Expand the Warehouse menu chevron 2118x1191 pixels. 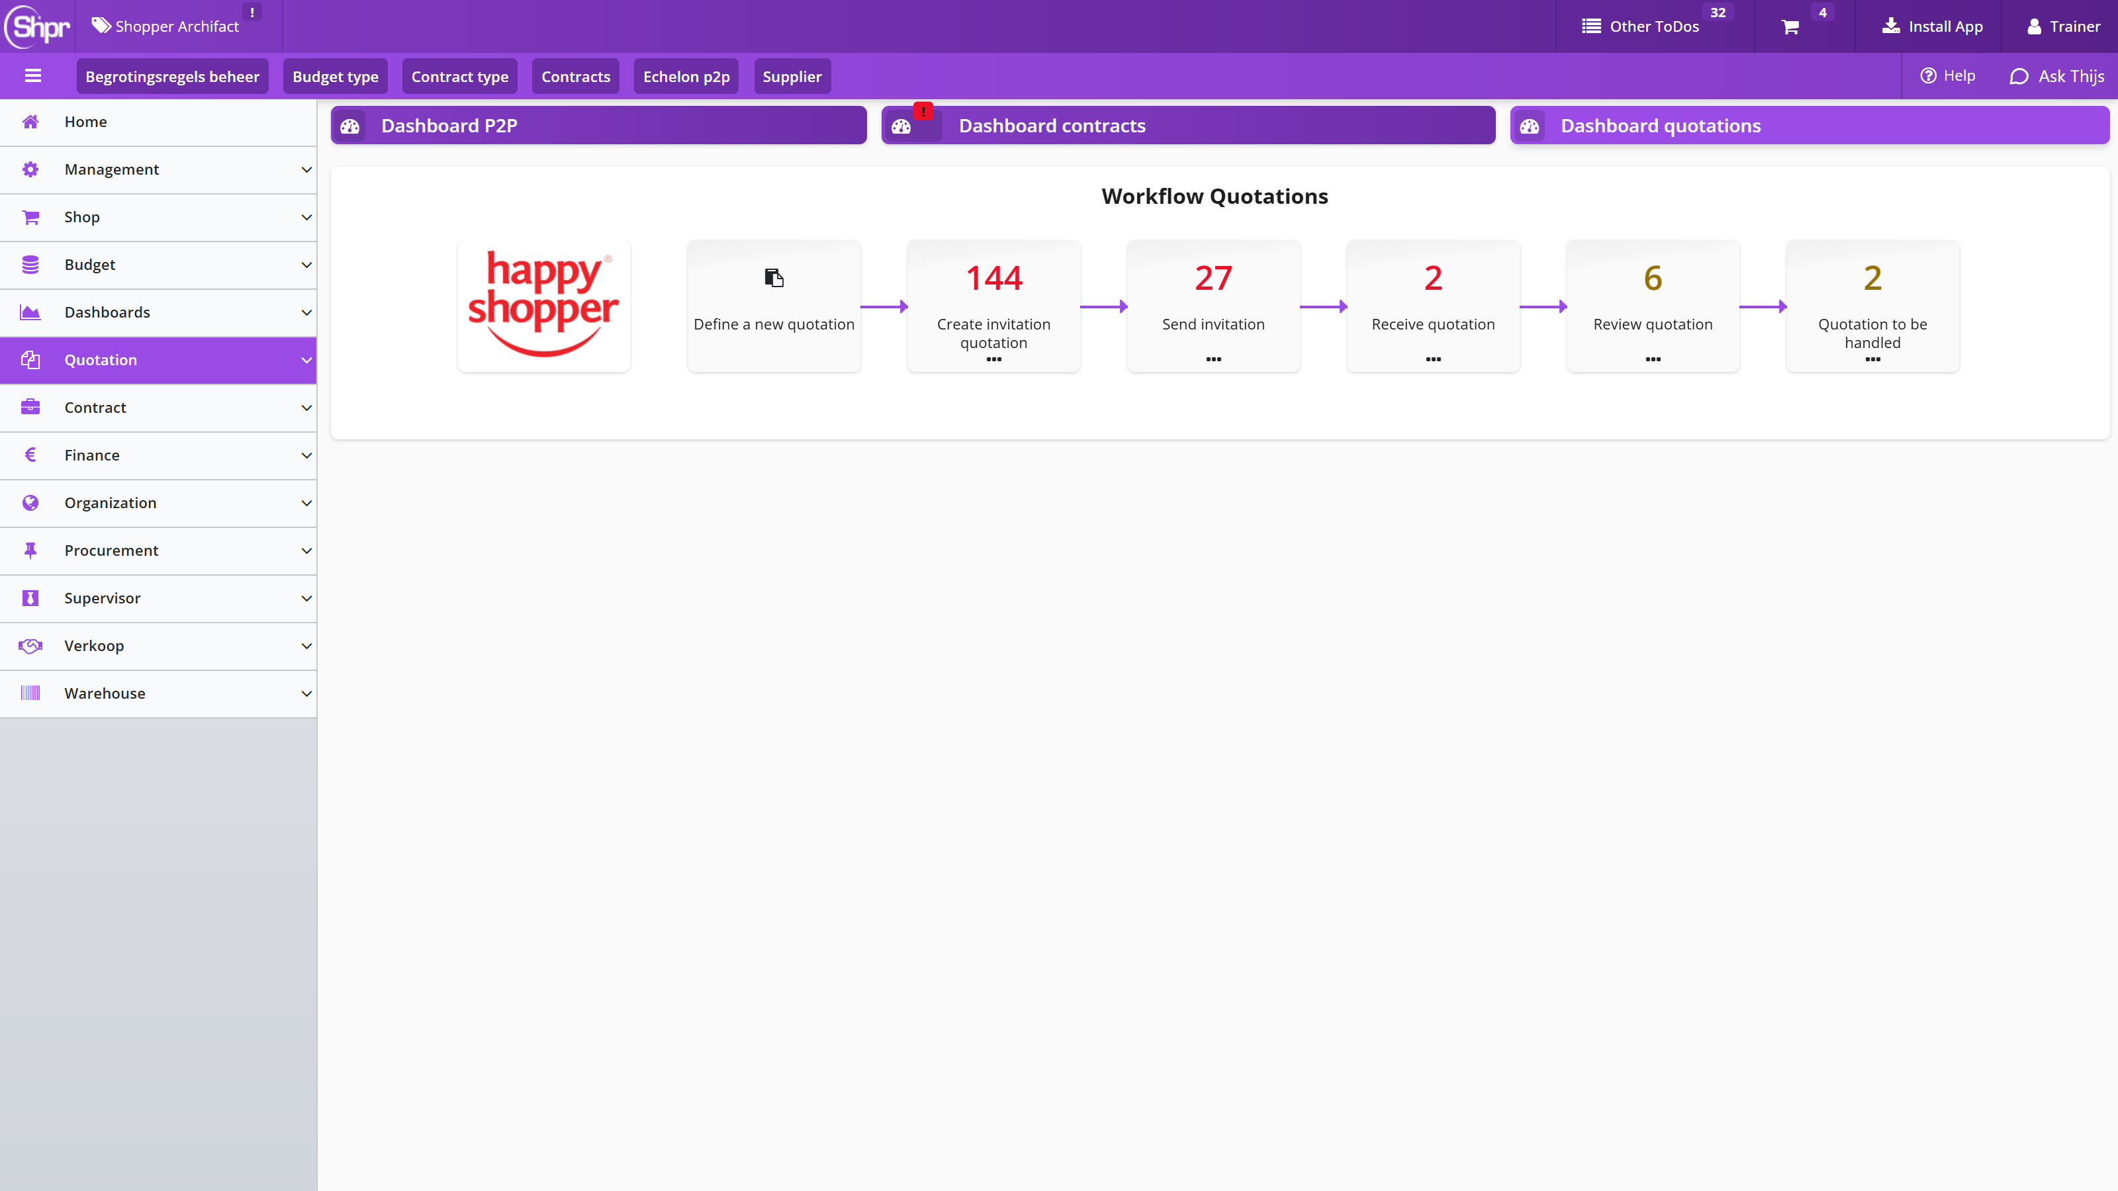pos(306,693)
